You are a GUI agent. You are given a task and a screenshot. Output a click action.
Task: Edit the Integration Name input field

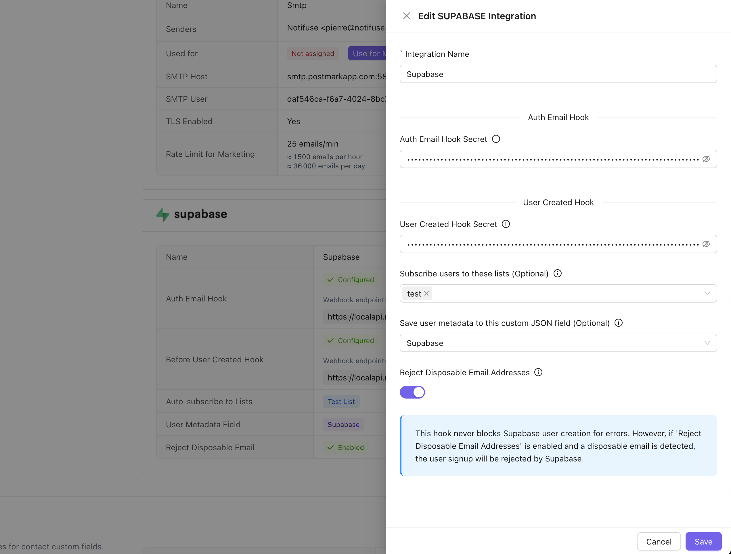[x=558, y=74]
